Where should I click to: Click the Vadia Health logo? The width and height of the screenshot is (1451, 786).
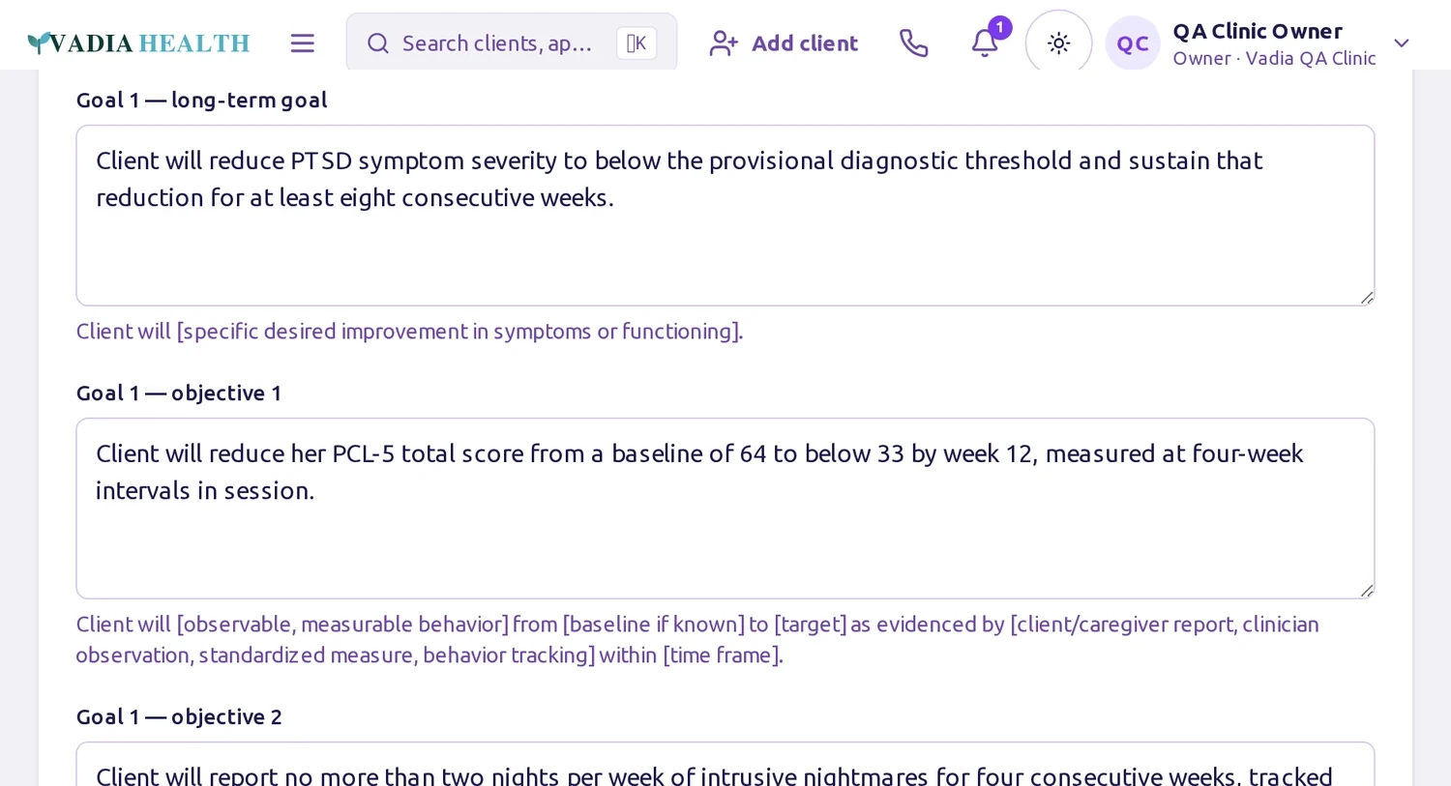coord(139,44)
